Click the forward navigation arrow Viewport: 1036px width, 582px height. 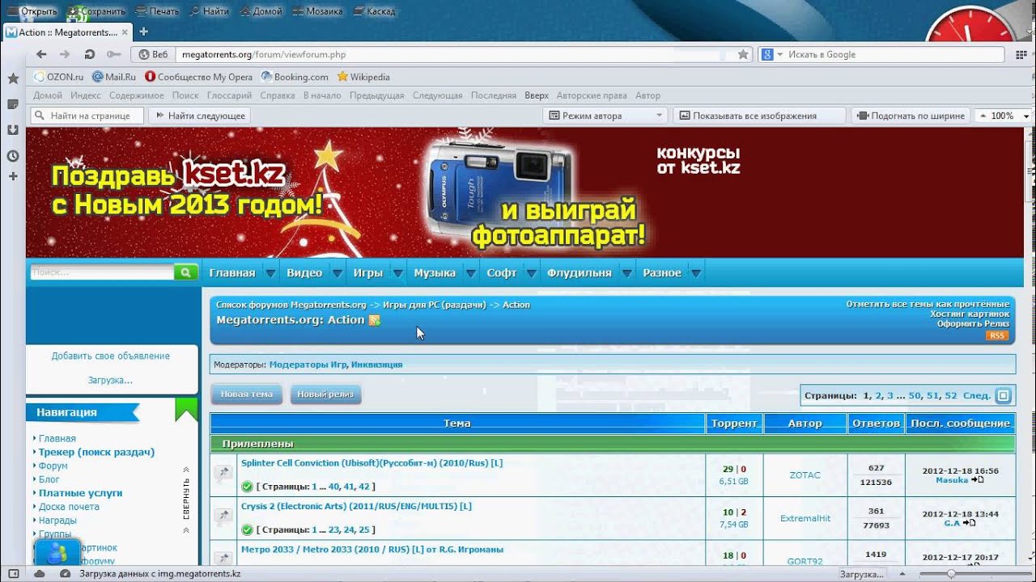(65, 54)
